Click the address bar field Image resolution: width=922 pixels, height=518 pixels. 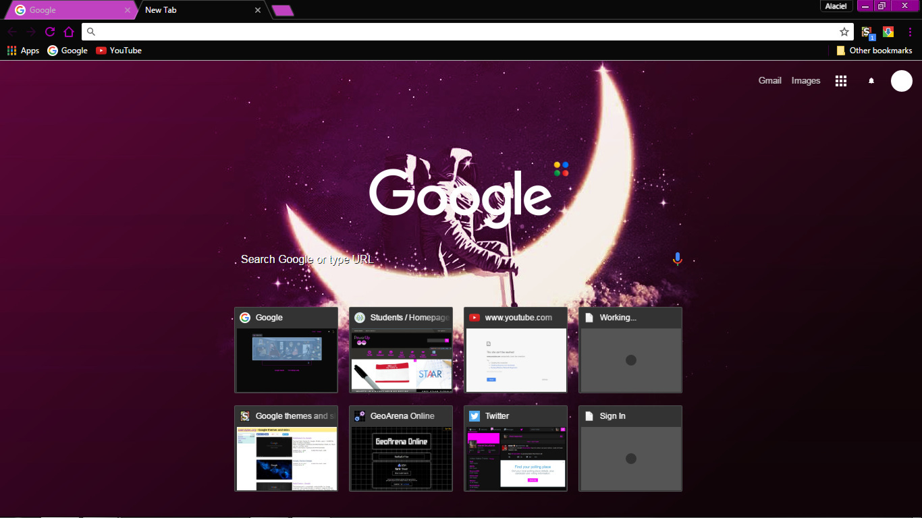click(x=467, y=32)
